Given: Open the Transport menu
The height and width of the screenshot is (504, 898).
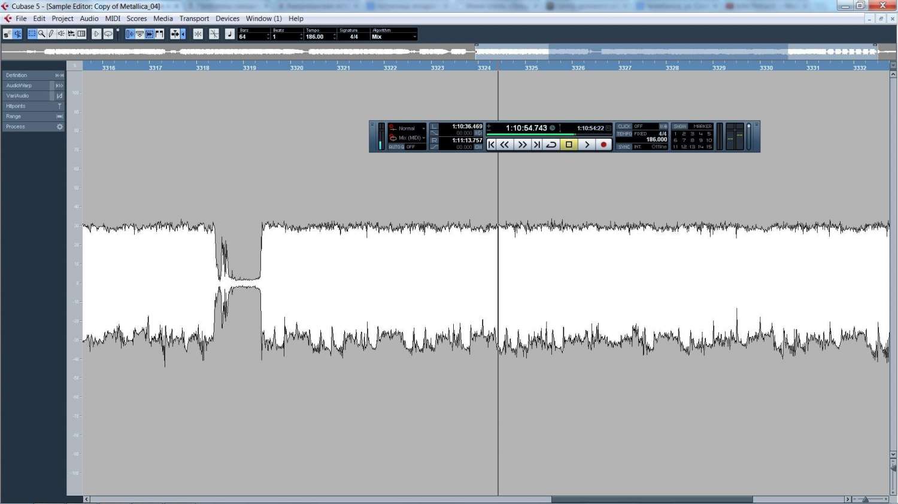Looking at the screenshot, I should (x=194, y=19).
